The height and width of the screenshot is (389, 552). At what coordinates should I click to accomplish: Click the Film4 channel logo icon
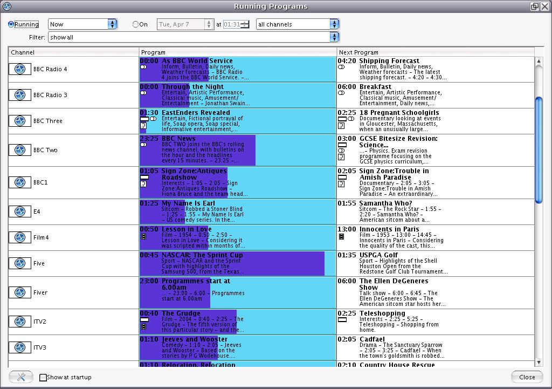(20, 237)
